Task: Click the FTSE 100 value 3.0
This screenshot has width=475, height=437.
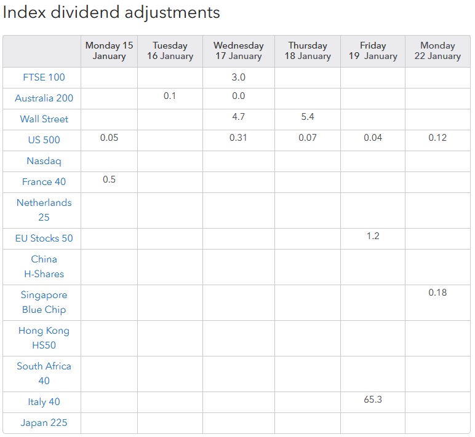Action: 238,77
